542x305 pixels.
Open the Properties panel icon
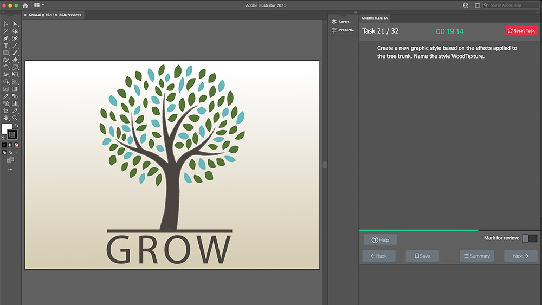[334, 30]
